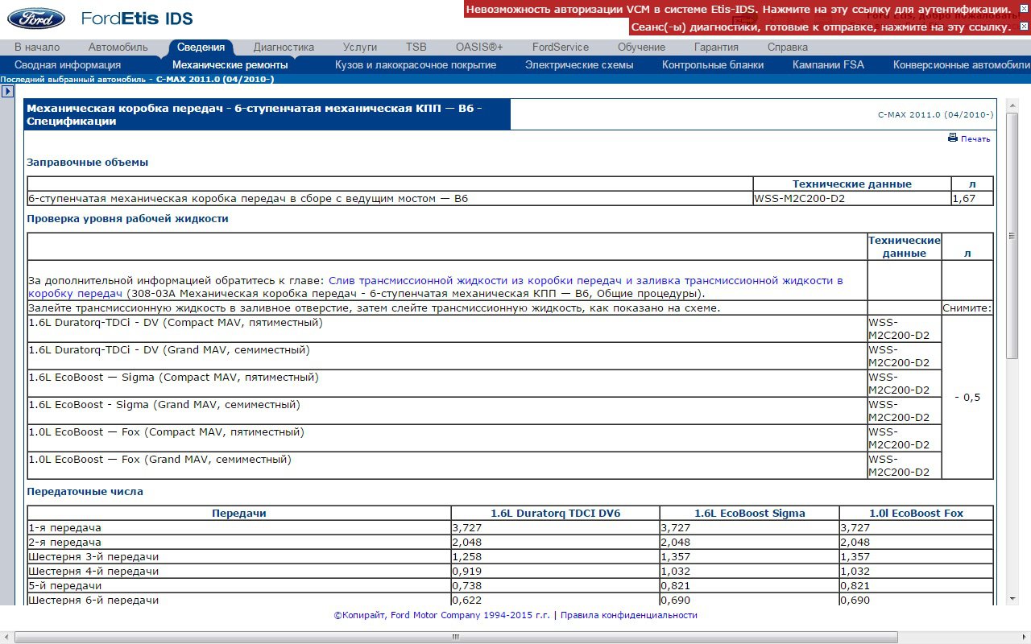1031x644 pixels.
Task: Click the horizontal scrollbar left arrow
Action: 7,637
